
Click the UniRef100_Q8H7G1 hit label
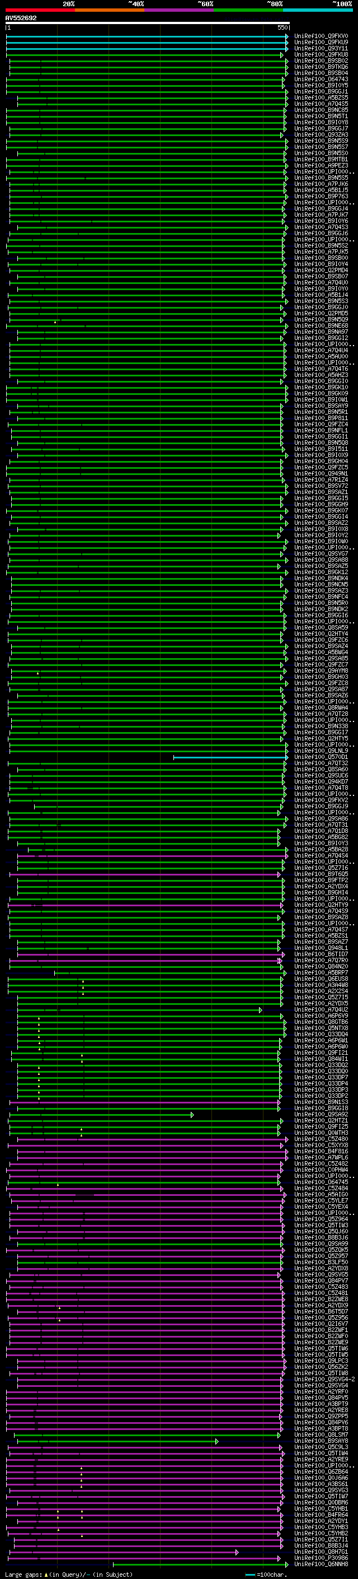[x=321, y=1552]
